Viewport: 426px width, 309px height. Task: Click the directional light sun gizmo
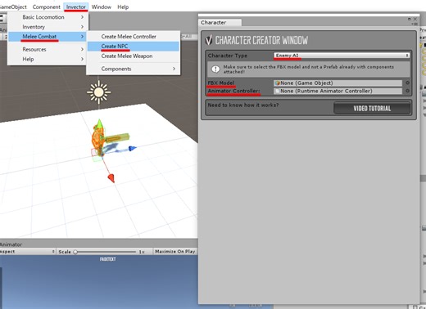[x=99, y=92]
